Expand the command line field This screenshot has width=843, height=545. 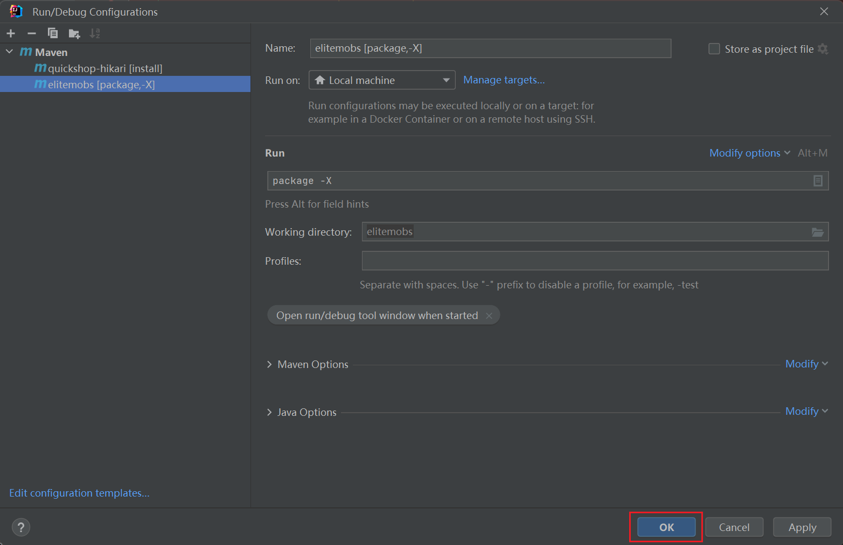(x=818, y=181)
